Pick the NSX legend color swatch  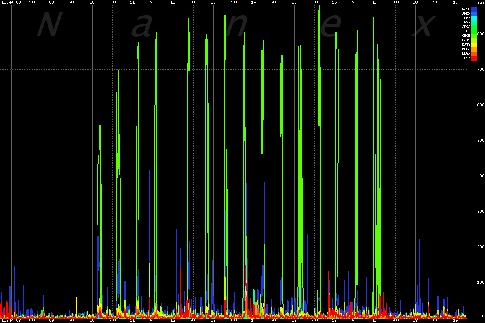[474, 22]
